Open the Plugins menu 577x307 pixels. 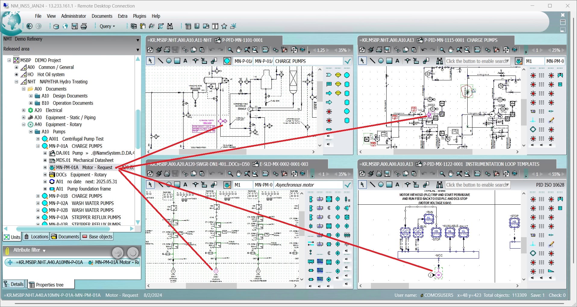click(x=139, y=16)
